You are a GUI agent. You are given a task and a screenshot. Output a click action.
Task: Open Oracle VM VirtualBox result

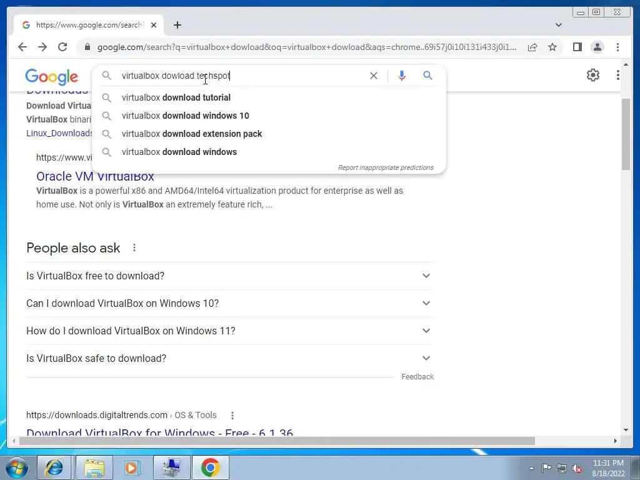coord(95,177)
